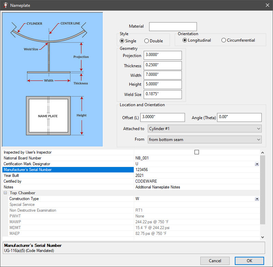Choose Circumferential orientation
The image size is (273, 267).
pos(238,40)
